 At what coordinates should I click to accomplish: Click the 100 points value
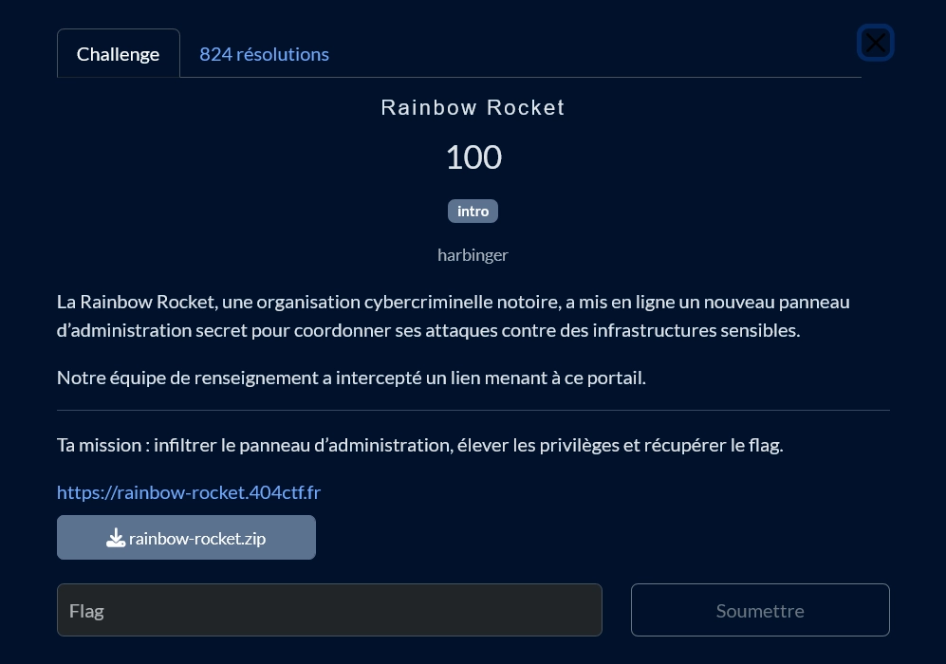(473, 157)
